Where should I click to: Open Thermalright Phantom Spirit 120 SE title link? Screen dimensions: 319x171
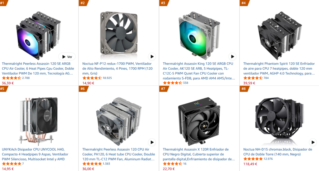(279, 68)
